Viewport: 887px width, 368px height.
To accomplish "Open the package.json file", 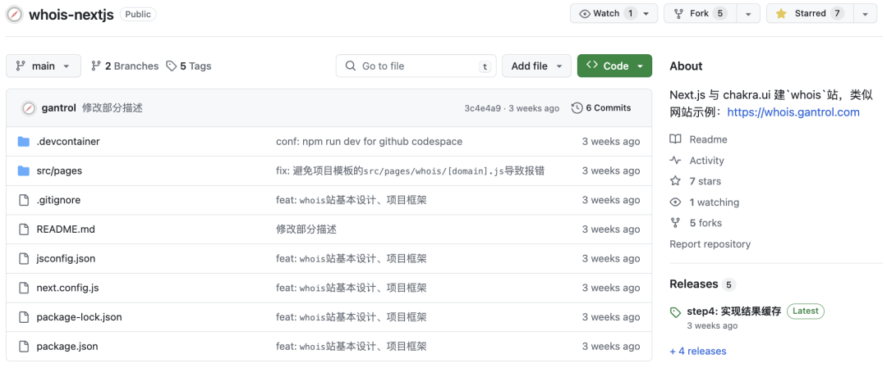I will 67,347.
